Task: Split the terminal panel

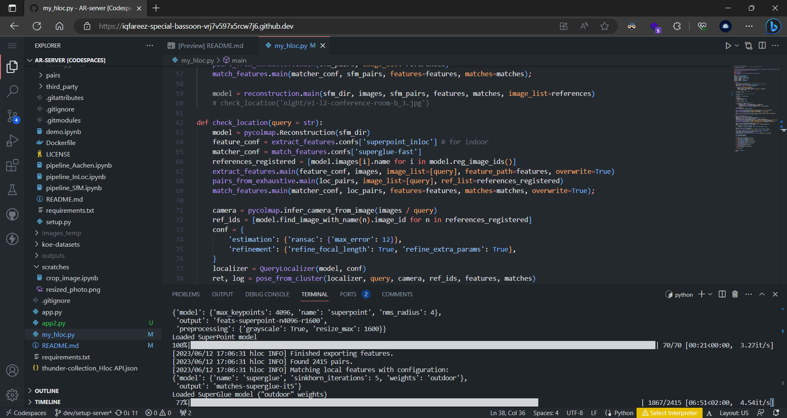Action: (x=722, y=294)
